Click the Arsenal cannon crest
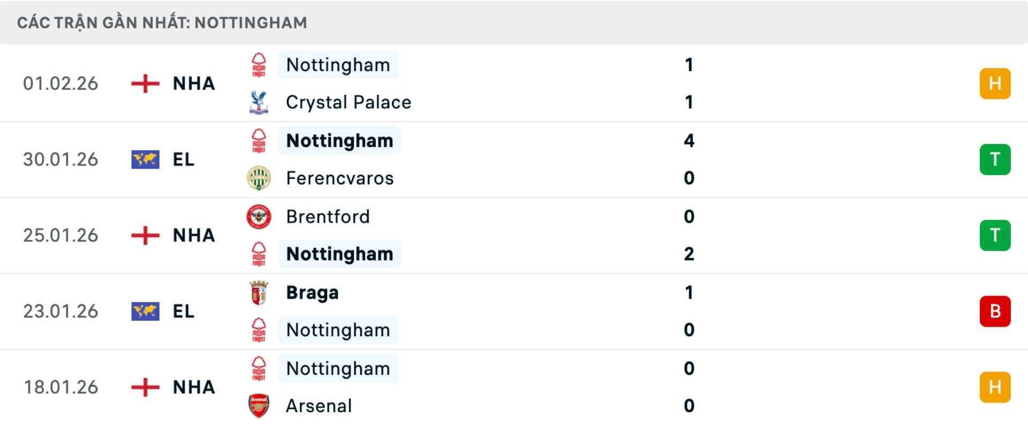The image size is (1028, 424). (259, 406)
